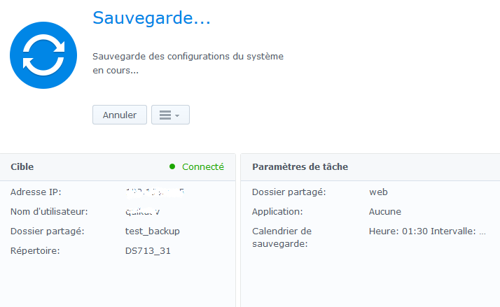Open the task actions menu dropdown
Viewport: 500px width, 307px height.
(170, 115)
